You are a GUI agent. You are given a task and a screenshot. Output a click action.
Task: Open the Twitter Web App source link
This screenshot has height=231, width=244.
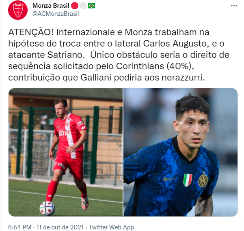click(111, 227)
